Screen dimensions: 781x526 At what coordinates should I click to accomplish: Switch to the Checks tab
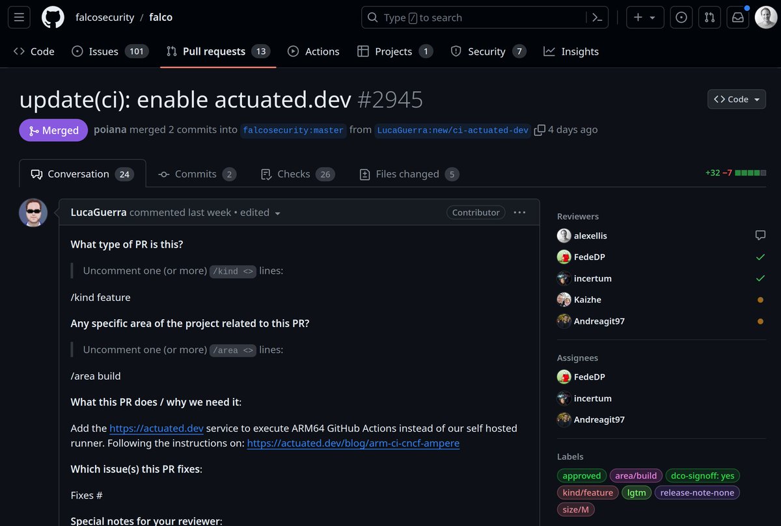297,174
